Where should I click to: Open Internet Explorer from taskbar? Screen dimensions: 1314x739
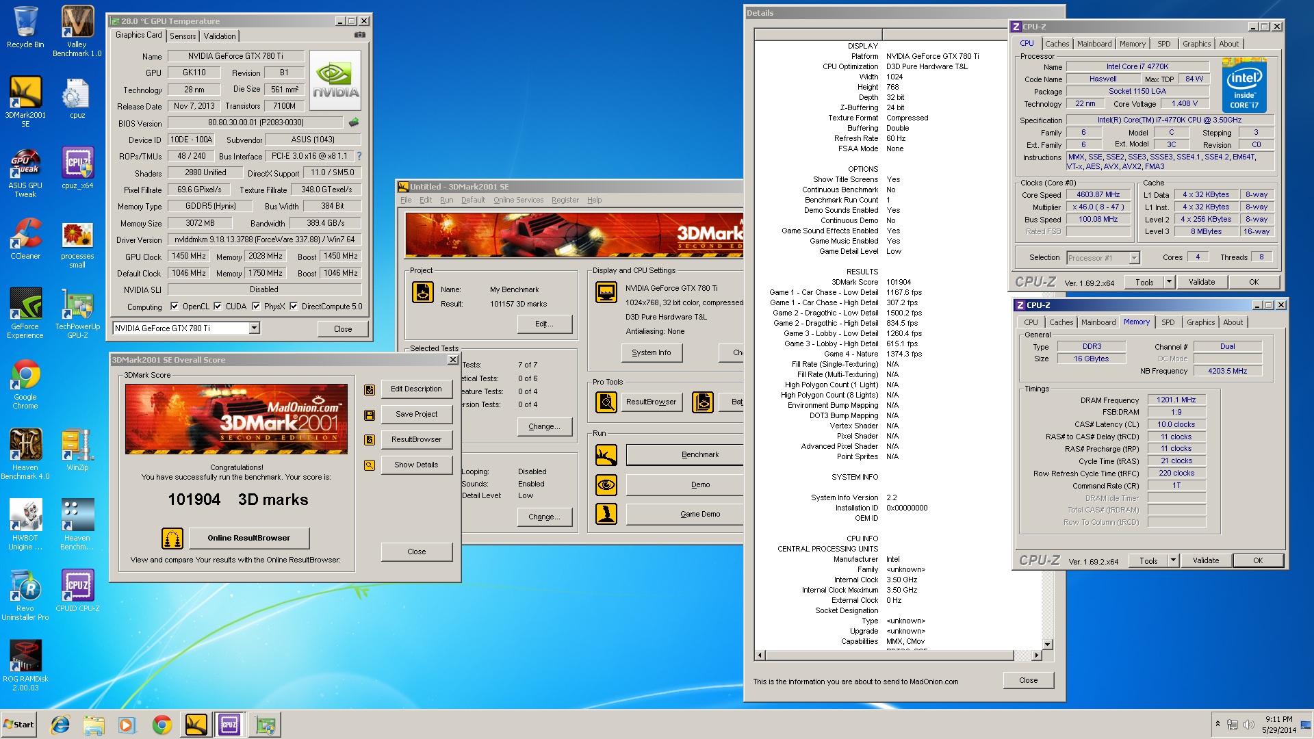coord(61,725)
